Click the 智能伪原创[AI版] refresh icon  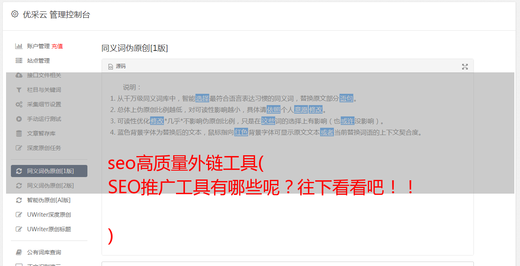[x=19, y=200]
